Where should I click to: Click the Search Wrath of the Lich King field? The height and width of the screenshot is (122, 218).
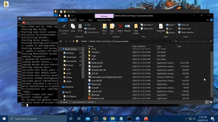pyautogui.click(x=195, y=41)
